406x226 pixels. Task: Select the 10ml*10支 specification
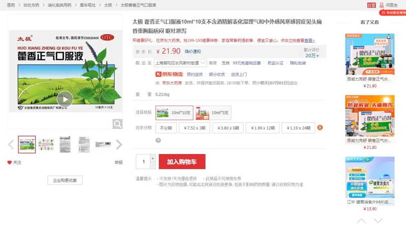[x=174, y=113]
